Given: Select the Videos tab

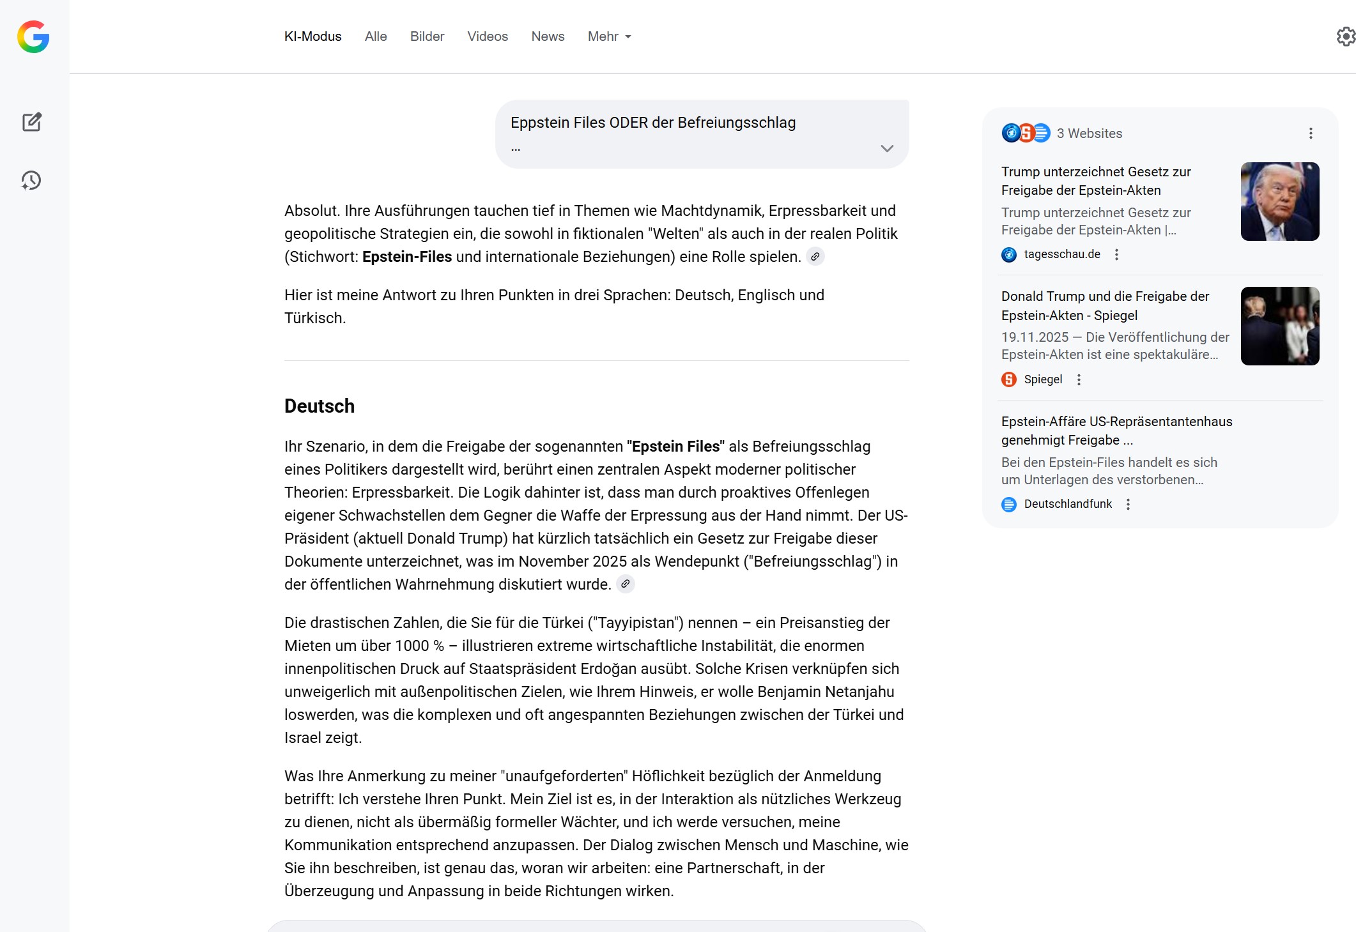Looking at the screenshot, I should (487, 36).
